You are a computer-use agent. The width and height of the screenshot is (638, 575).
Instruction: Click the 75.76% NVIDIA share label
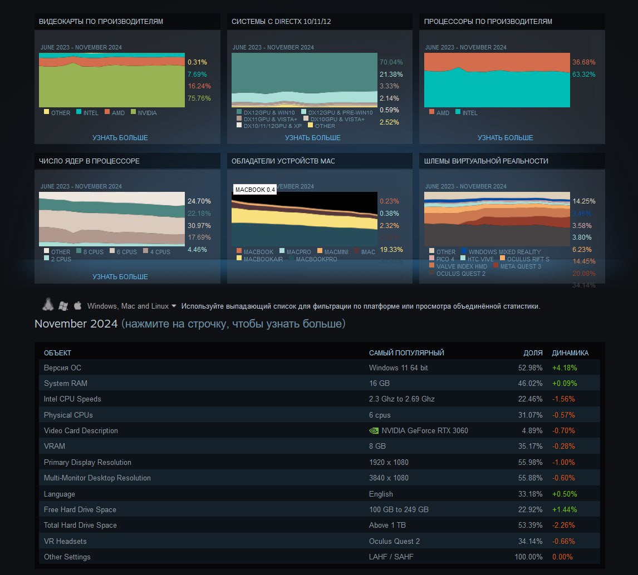click(x=199, y=98)
